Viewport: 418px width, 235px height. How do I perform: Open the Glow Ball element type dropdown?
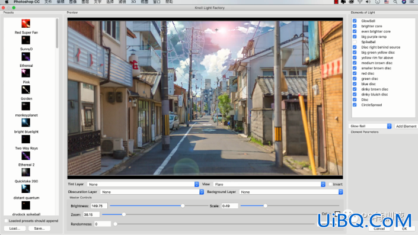click(370, 126)
